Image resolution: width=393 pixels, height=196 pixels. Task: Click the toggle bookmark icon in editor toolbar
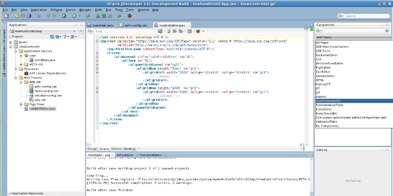169,31
